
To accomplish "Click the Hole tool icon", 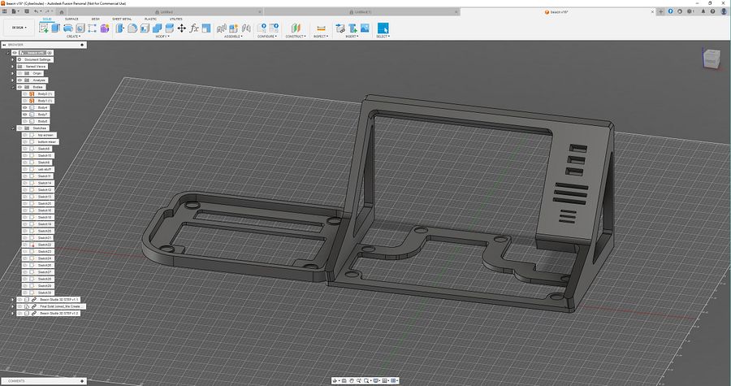I will [80, 28].
